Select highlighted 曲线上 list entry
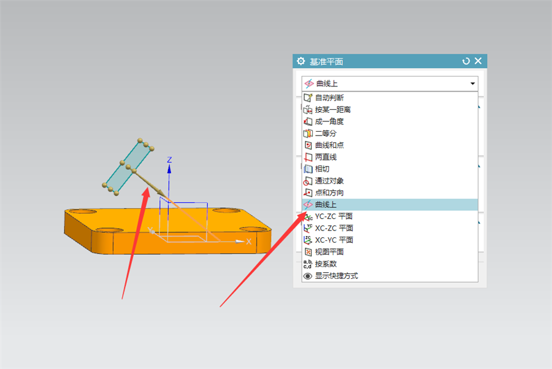The height and width of the screenshot is (369, 552). tap(389, 205)
